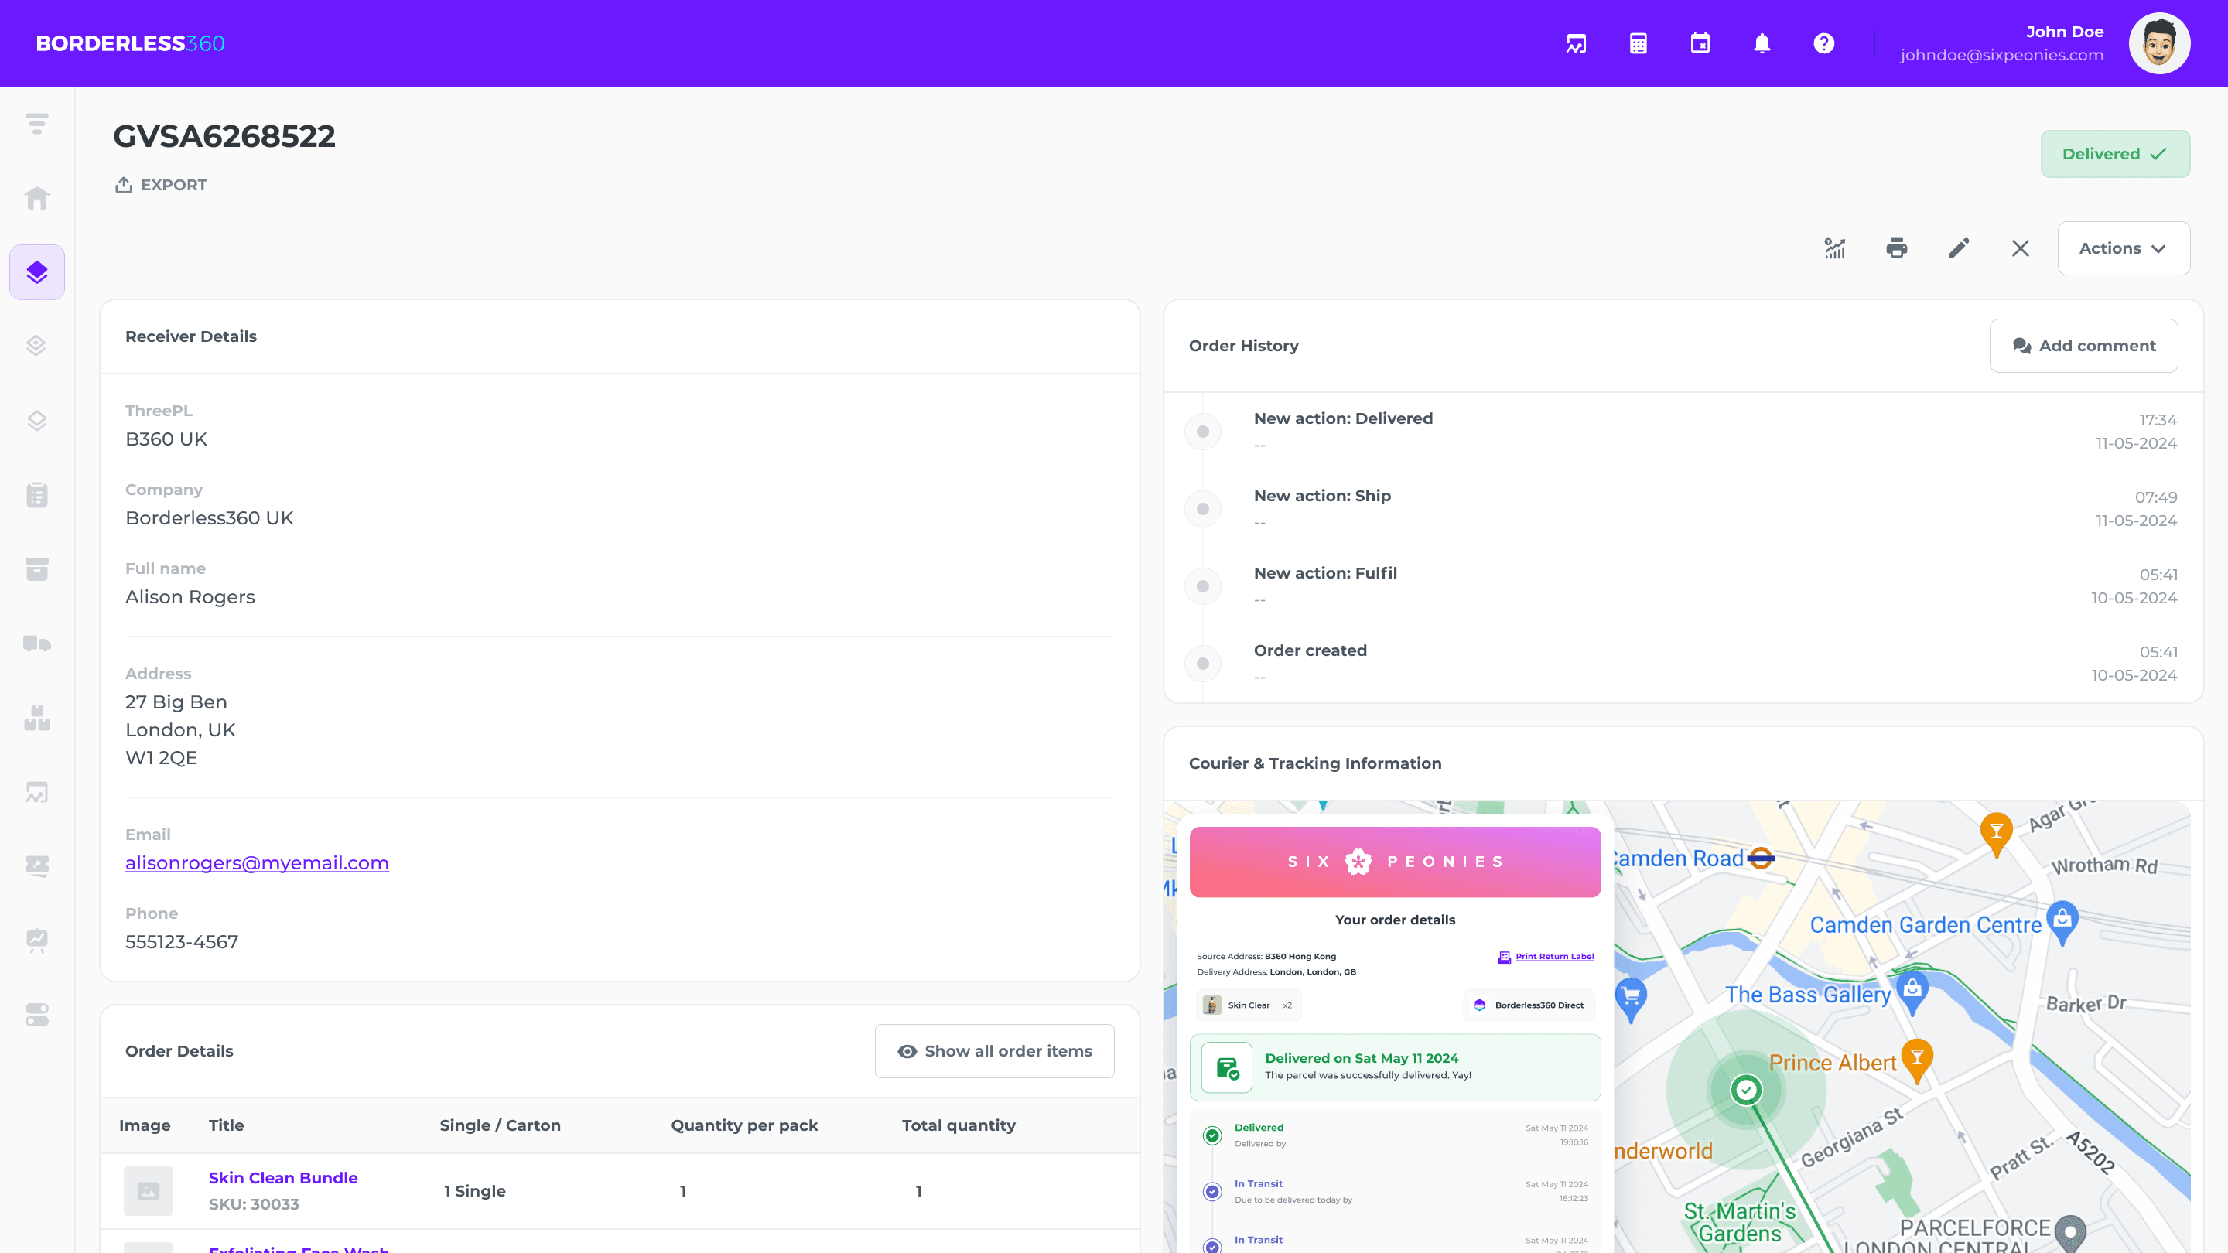The width and height of the screenshot is (2228, 1253).
Task: Open alisonrogers@myemail.com email link
Action: point(257,863)
